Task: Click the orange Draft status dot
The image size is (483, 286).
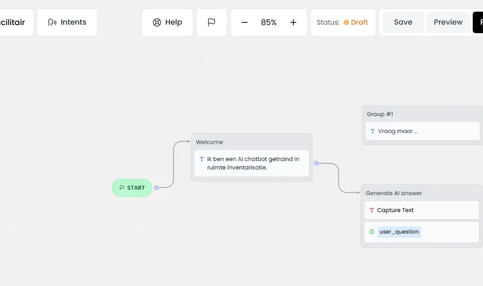Action: 346,22
